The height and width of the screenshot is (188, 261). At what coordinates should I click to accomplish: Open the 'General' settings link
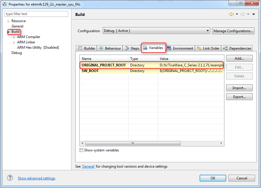click(88, 166)
